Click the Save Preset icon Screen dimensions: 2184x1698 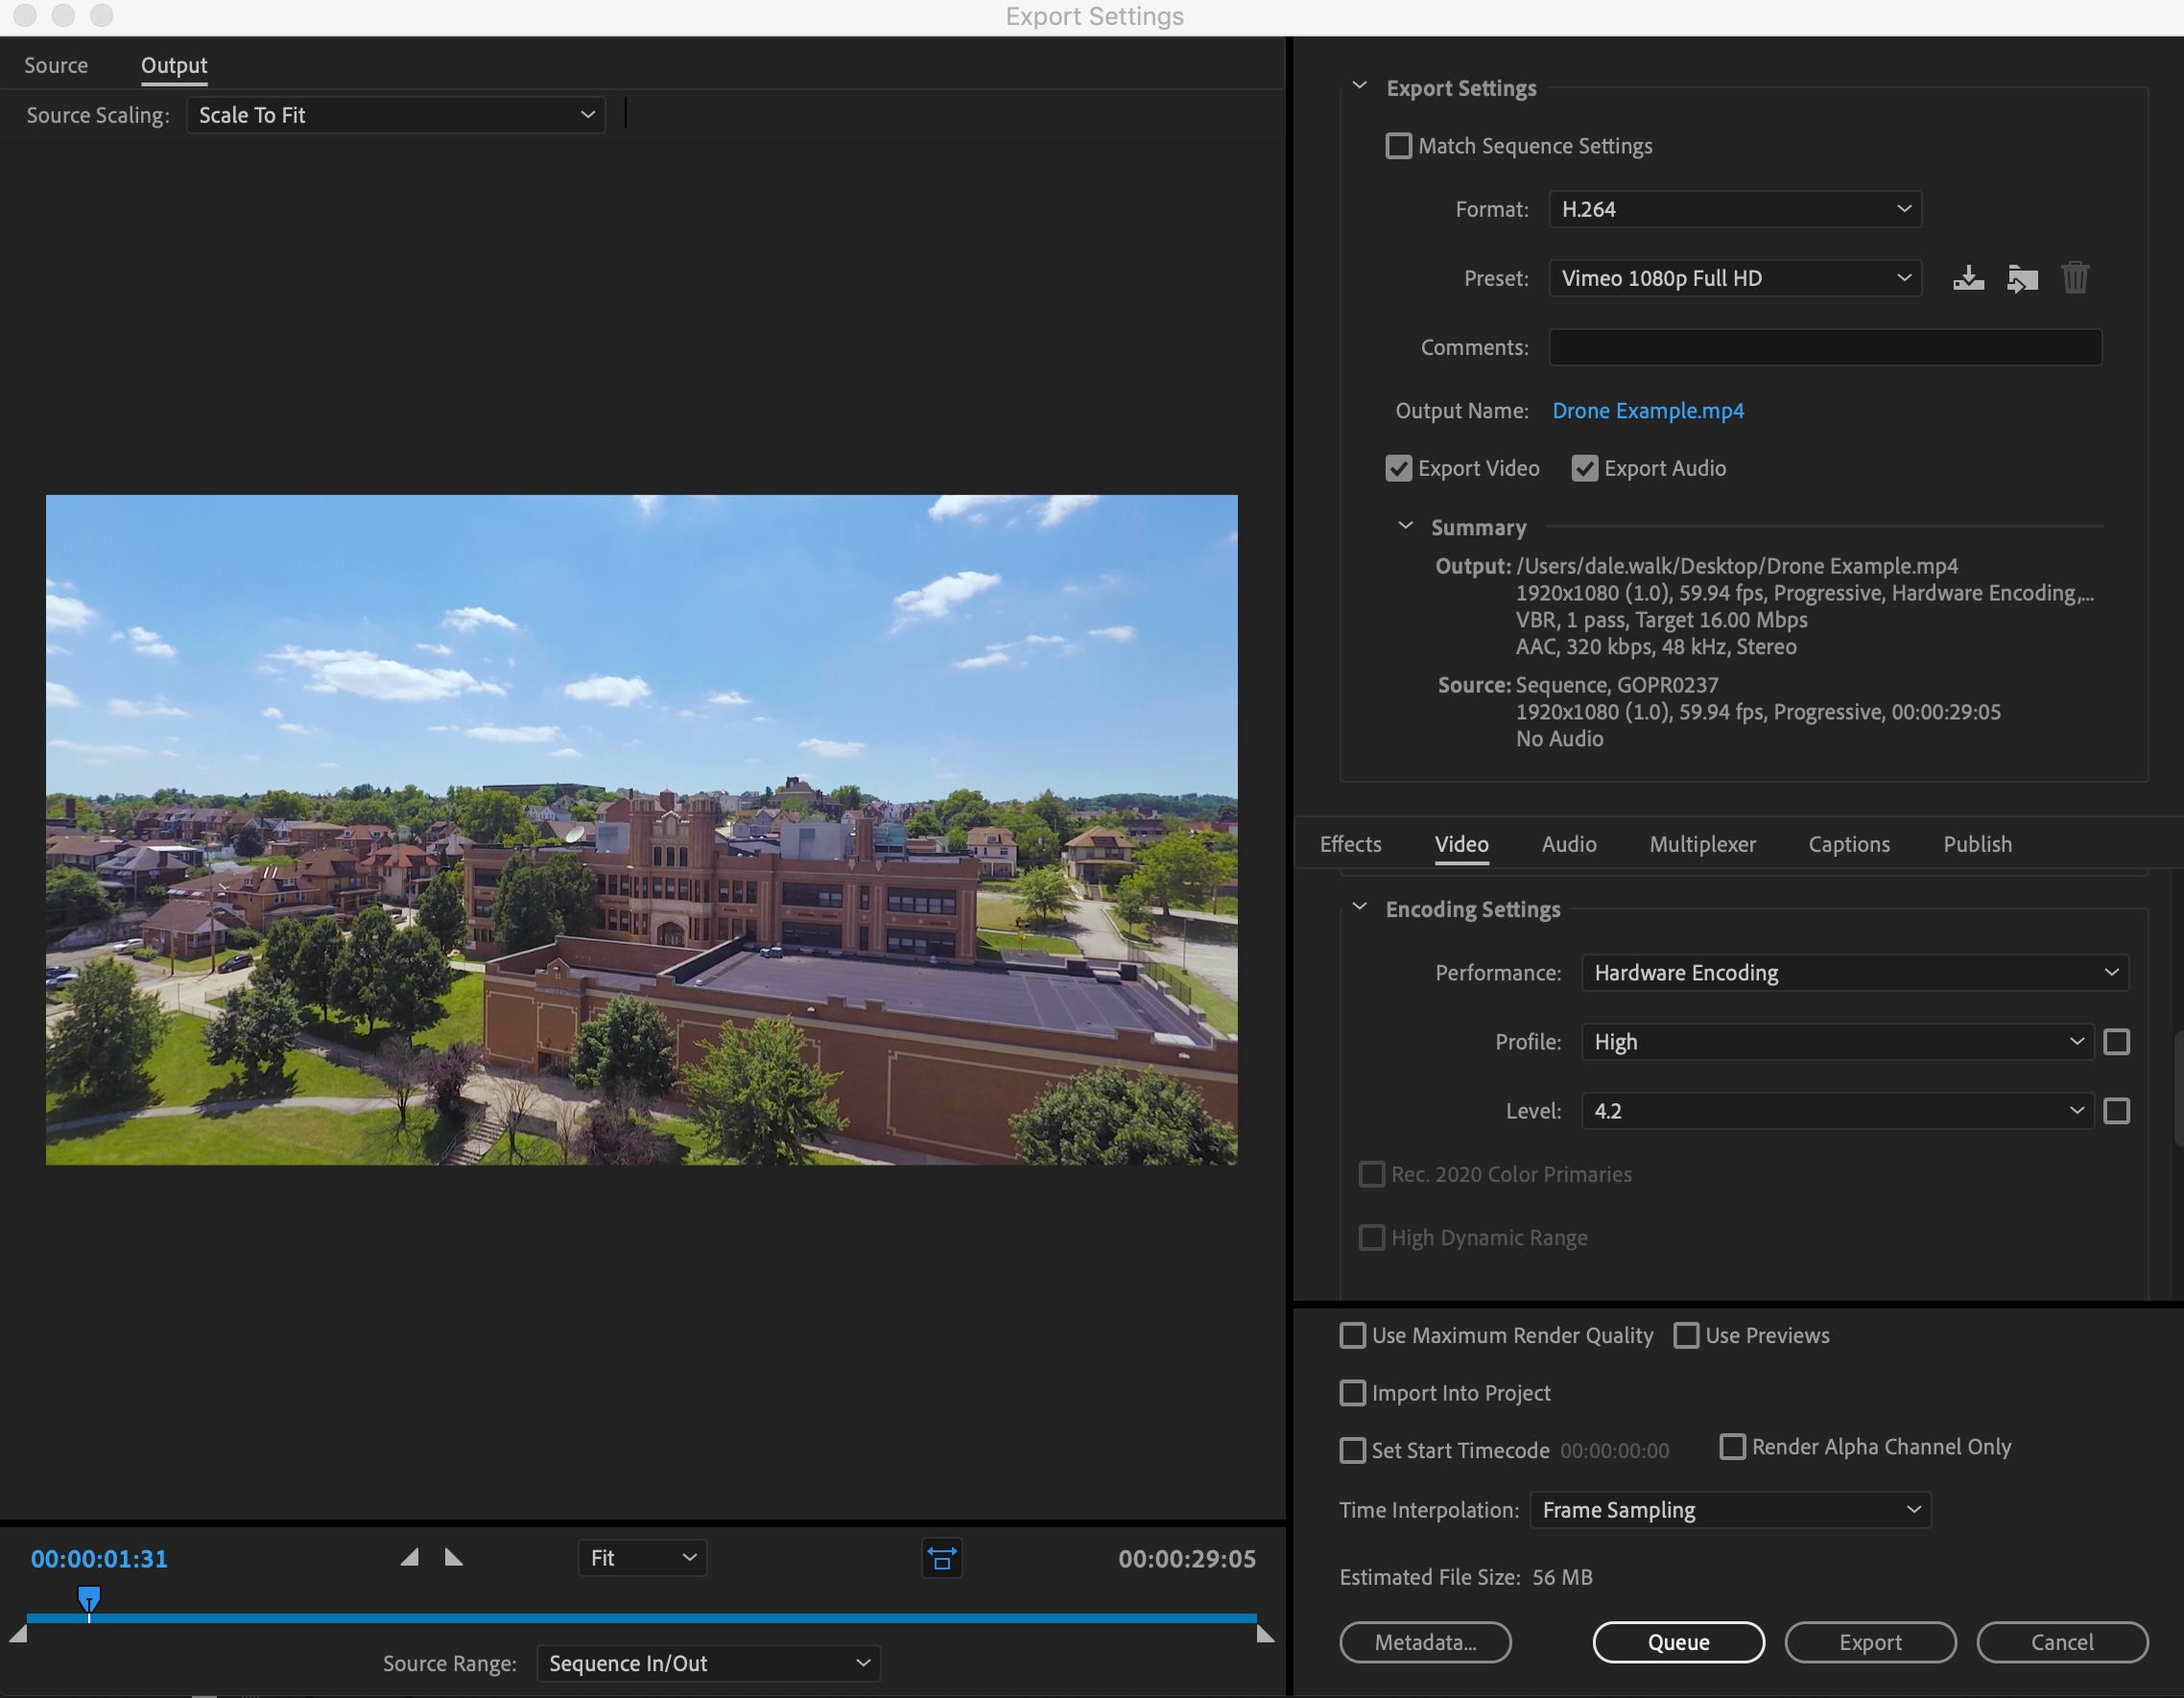(1968, 278)
